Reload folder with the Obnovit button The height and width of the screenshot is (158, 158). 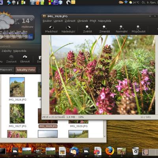25,59
